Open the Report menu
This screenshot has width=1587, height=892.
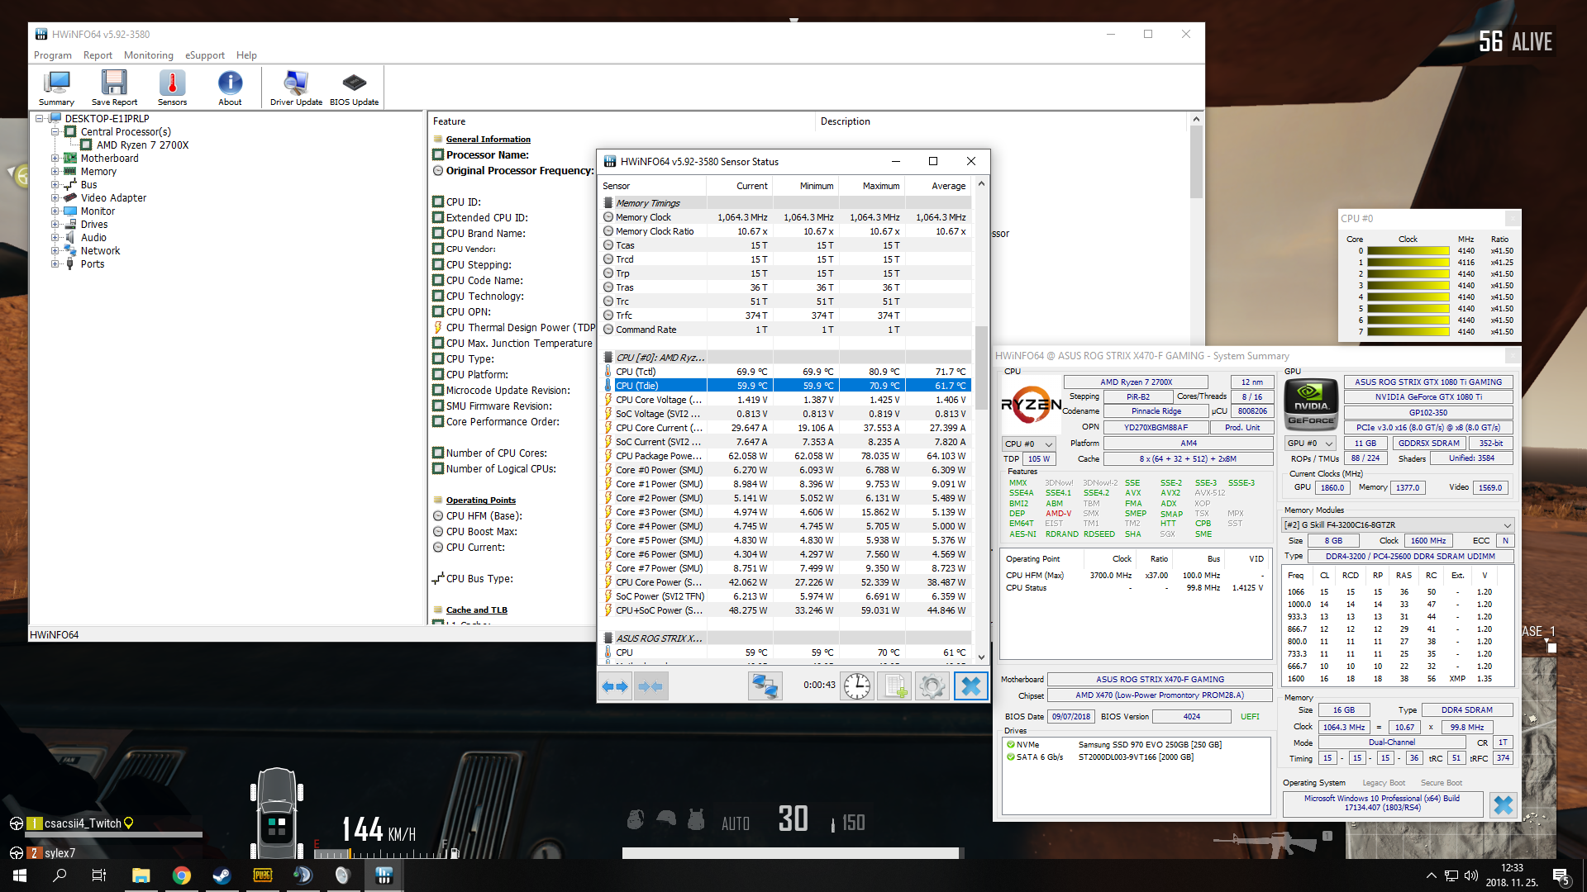click(98, 55)
